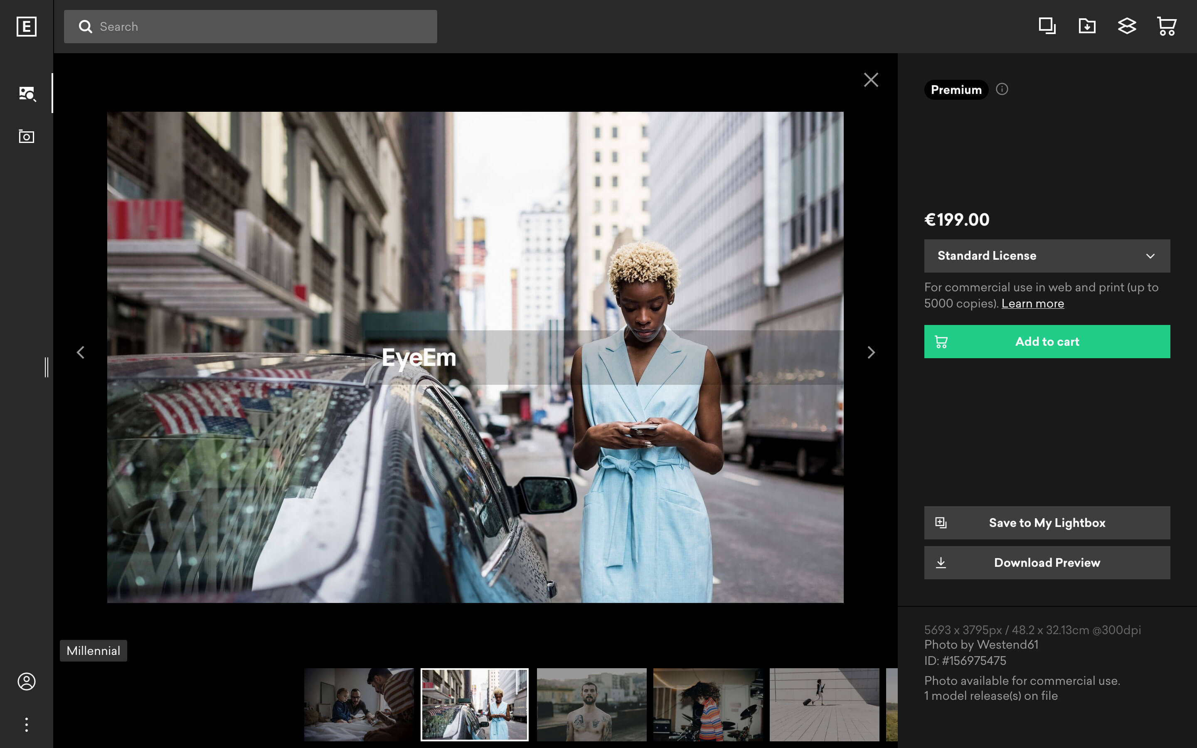Close the current image modal
The height and width of the screenshot is (748, 1197).
[x=871, y=79]
